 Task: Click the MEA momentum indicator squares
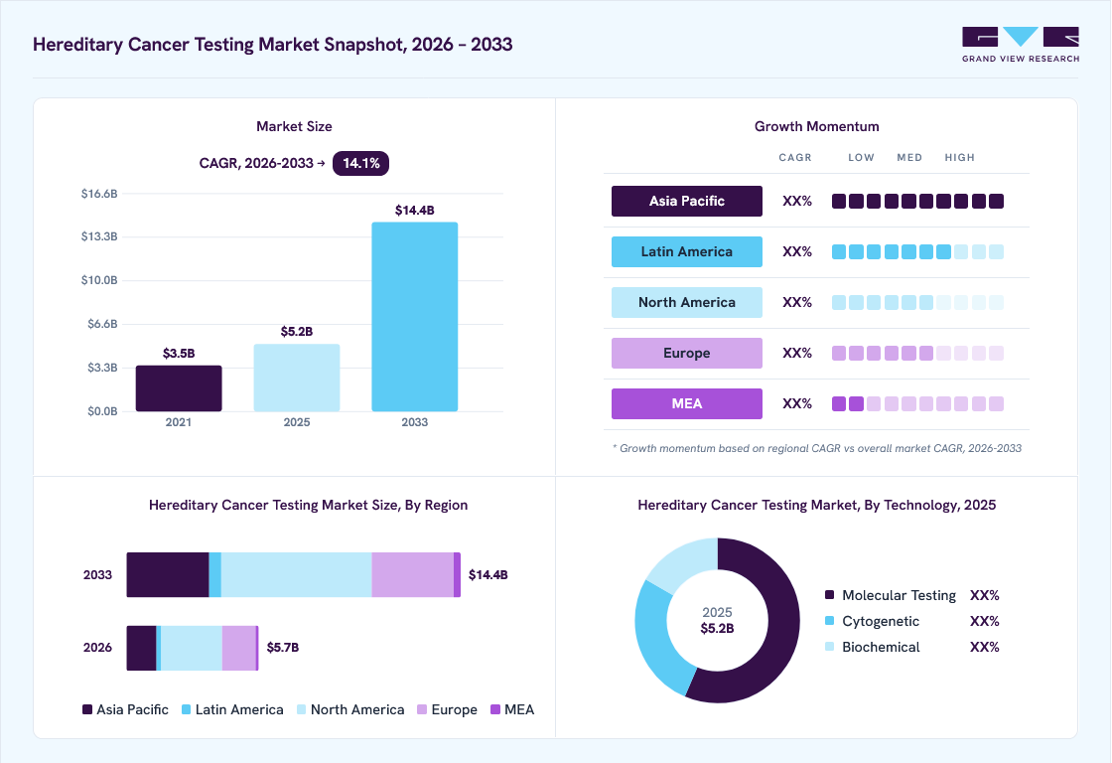tap(917, 404)
